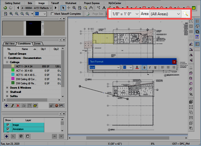Click the padlock icon next to DPC
Image resolution: width=201 pixels, height=146 pixels.
pos(51,106)
